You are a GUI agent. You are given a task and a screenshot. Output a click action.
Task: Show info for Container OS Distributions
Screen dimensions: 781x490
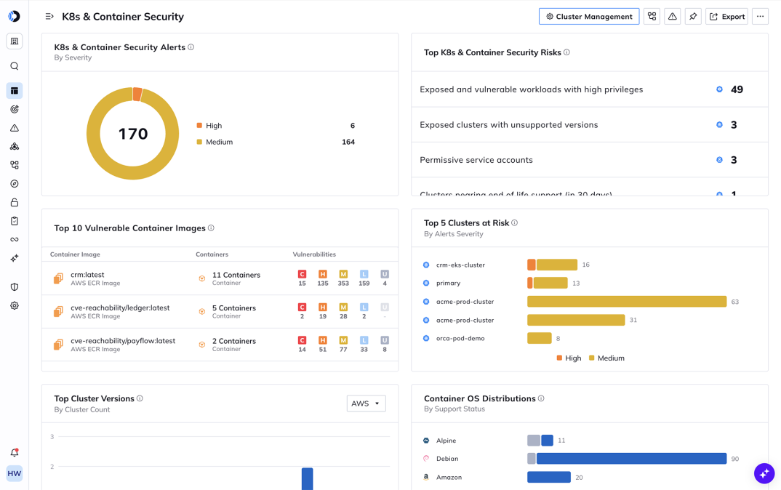pyautogui.click(x=542, y=398)
